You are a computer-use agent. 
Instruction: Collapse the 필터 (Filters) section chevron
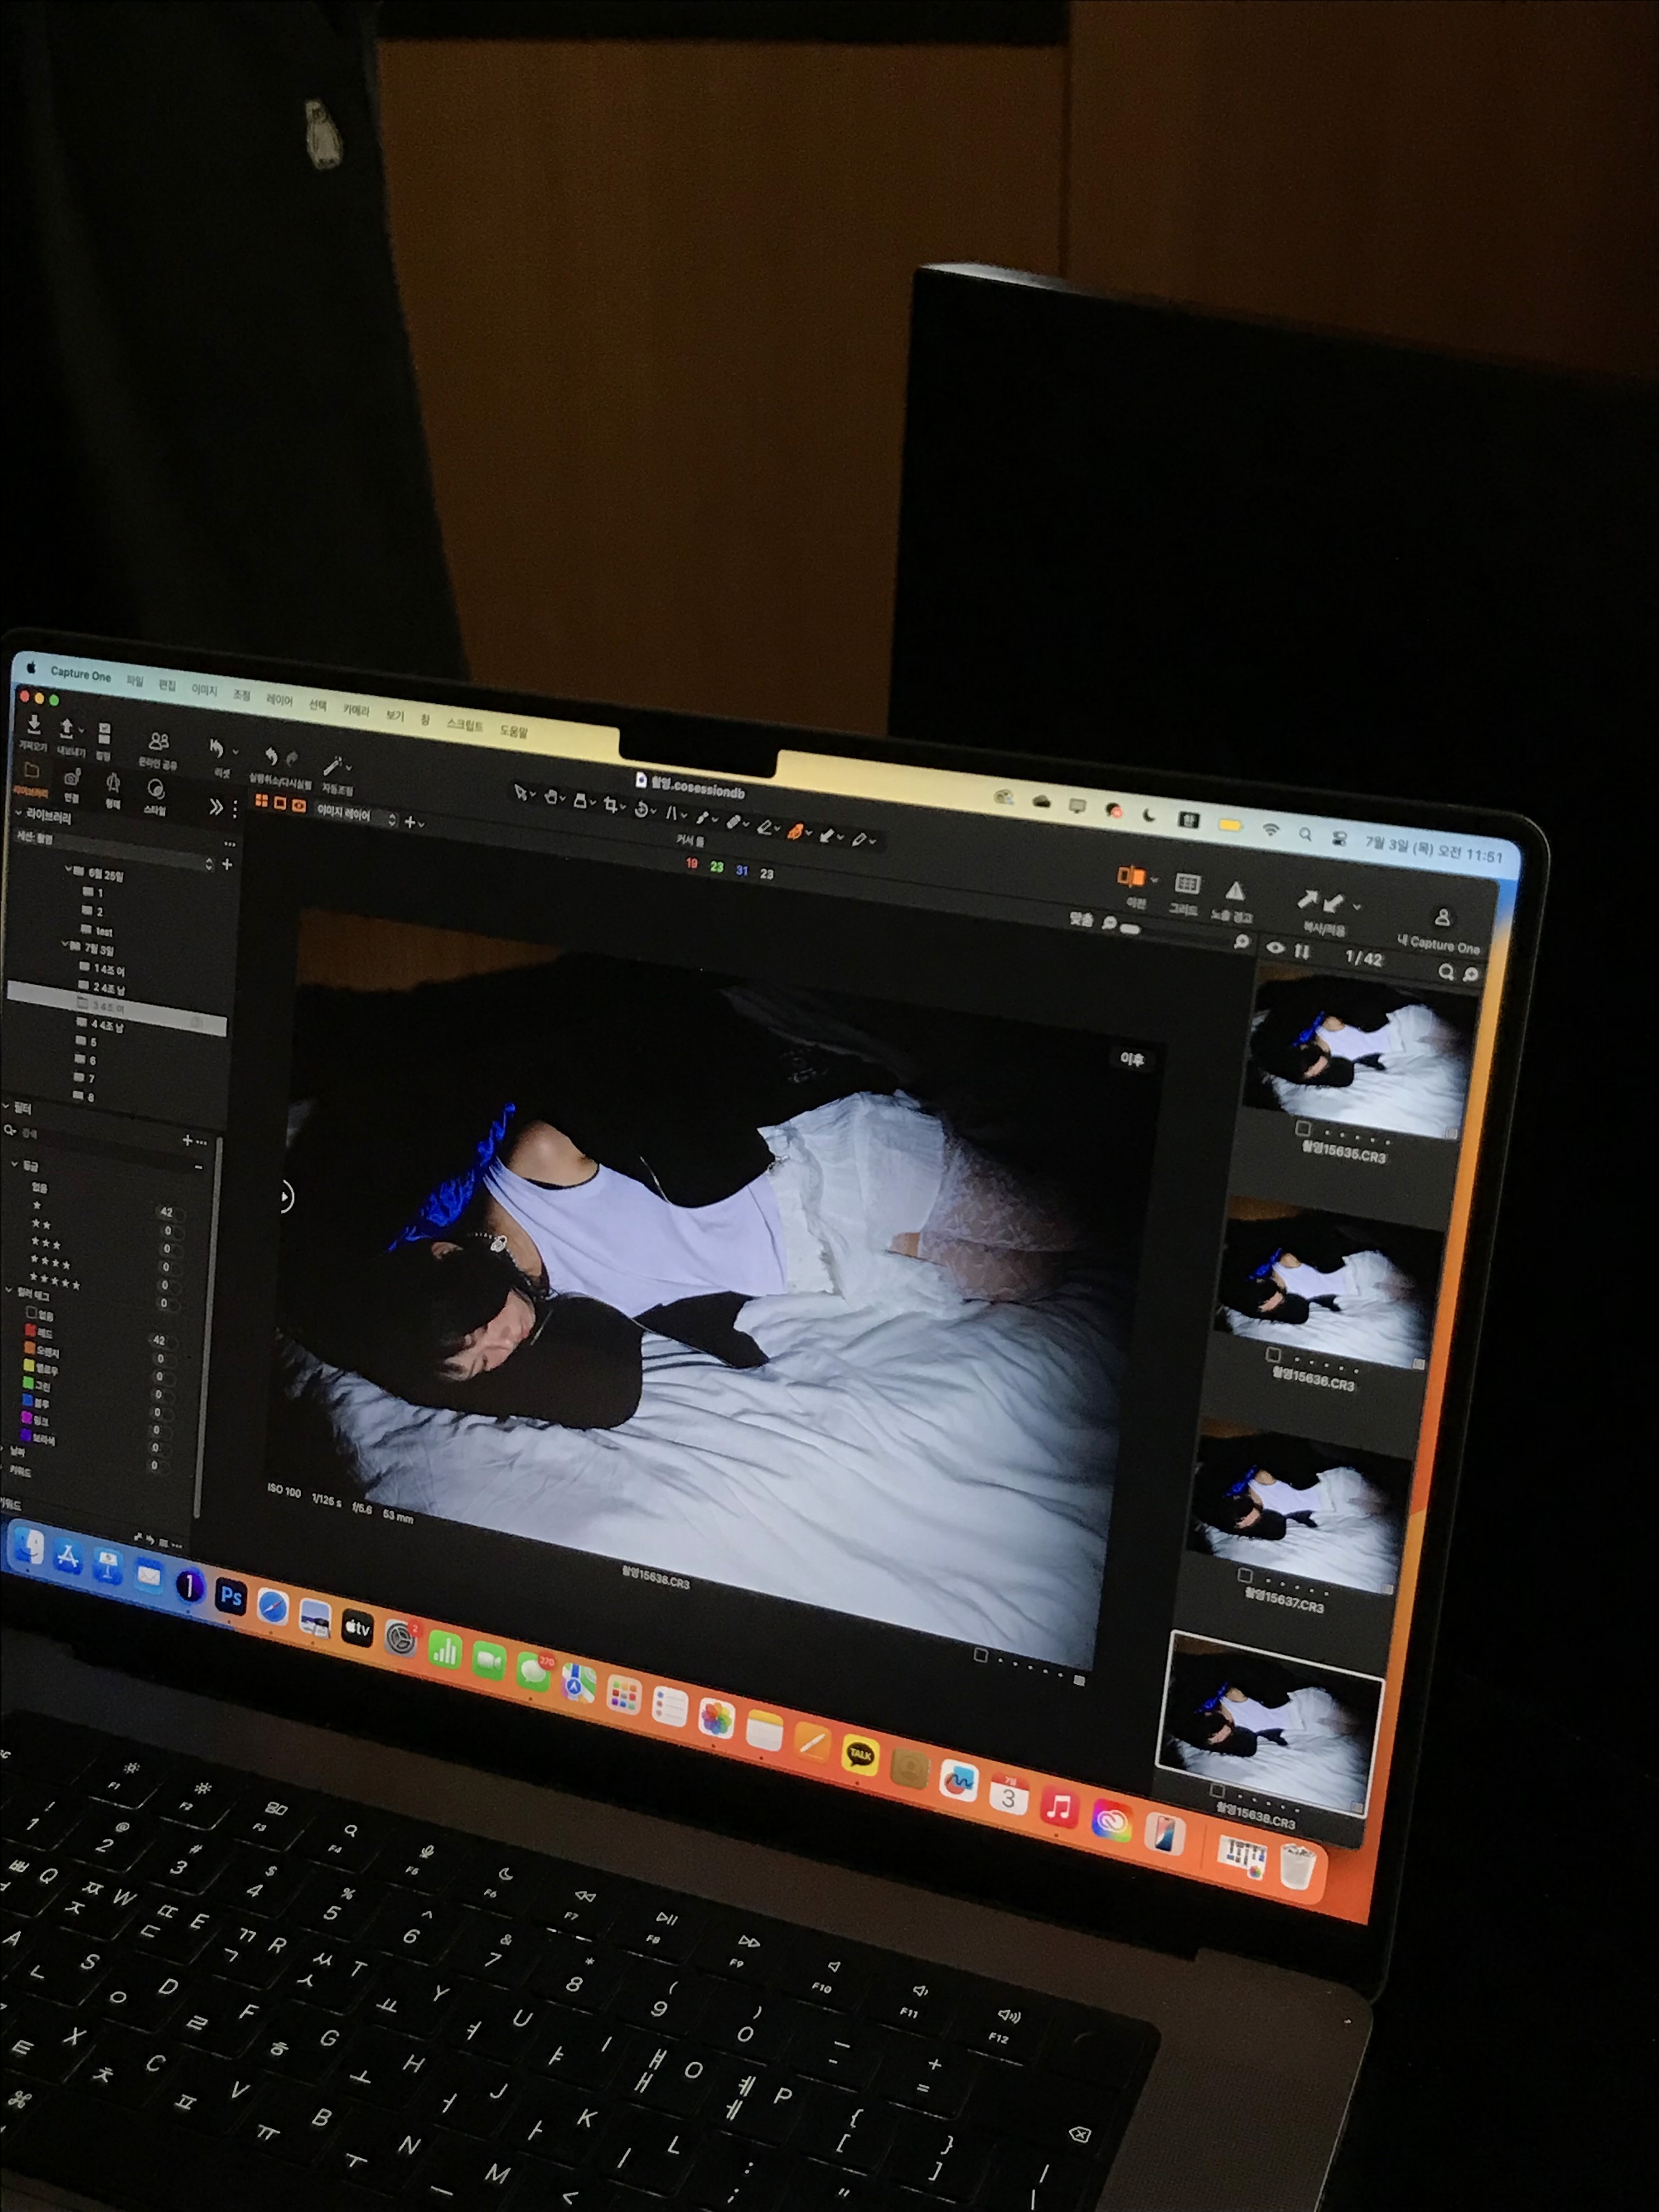tap(6, 1107)
